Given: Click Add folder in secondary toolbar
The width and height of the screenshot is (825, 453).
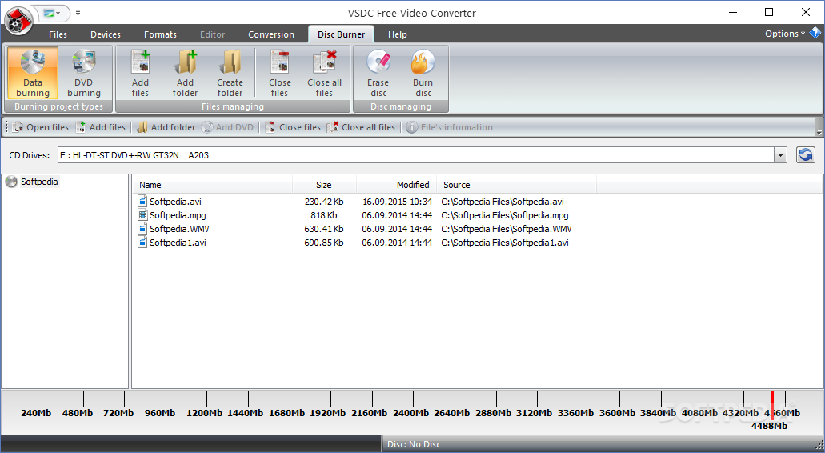Looking at the screenshot, I should pyautogui.click(x=166, y=127).
